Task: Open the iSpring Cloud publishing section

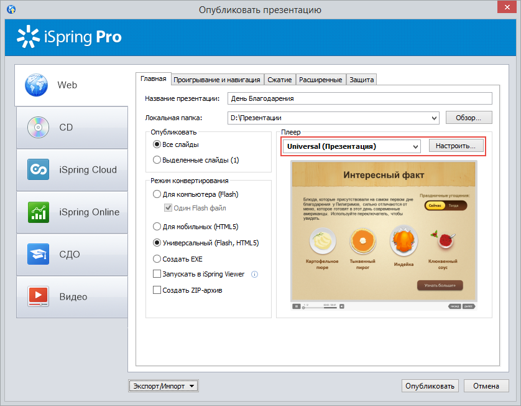Action: pyautogui.click(x=72, y=170)
